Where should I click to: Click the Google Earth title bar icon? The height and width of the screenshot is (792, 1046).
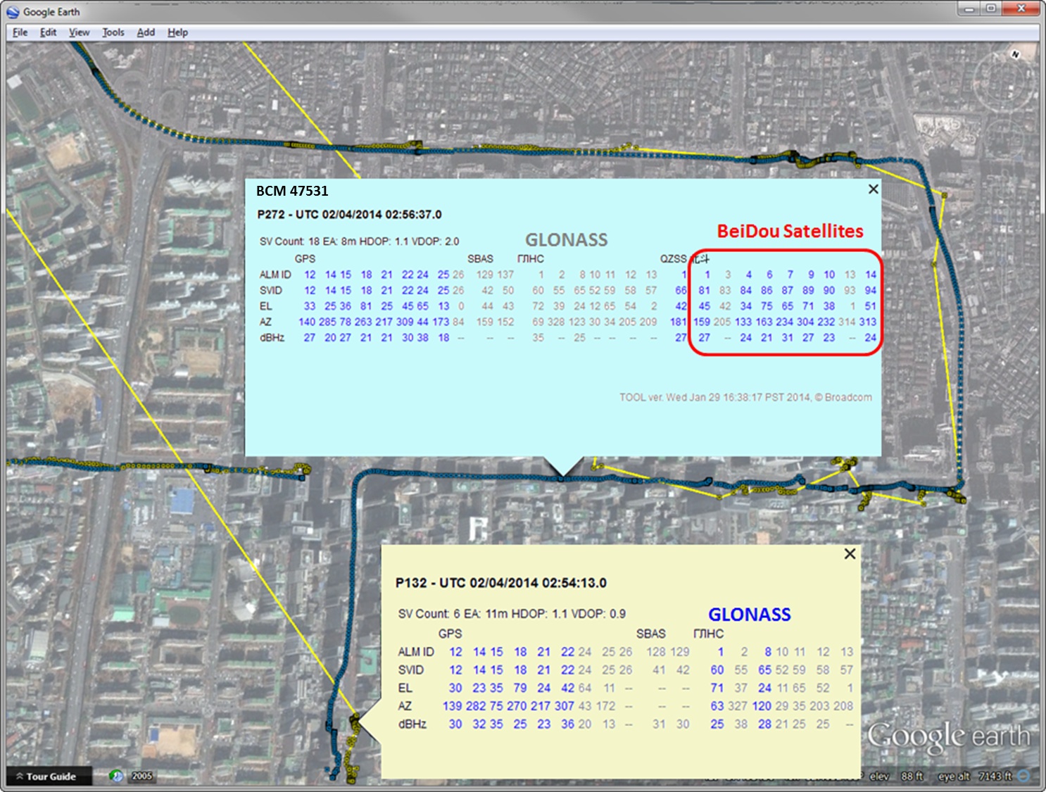[13, 12]
